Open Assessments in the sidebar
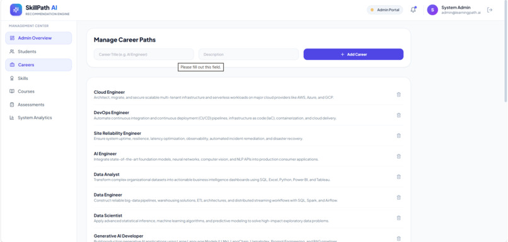 point(38,105)
